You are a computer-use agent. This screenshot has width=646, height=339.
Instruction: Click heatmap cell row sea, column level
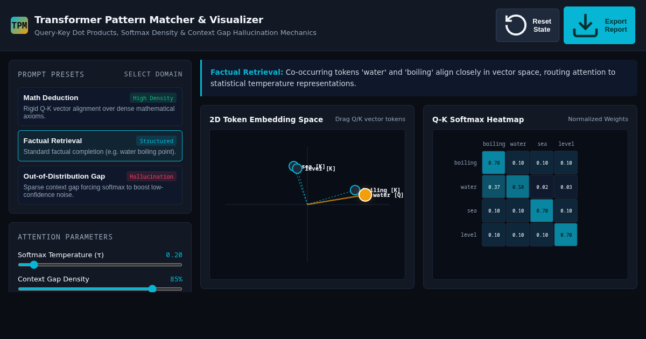(x=566, y=211)
